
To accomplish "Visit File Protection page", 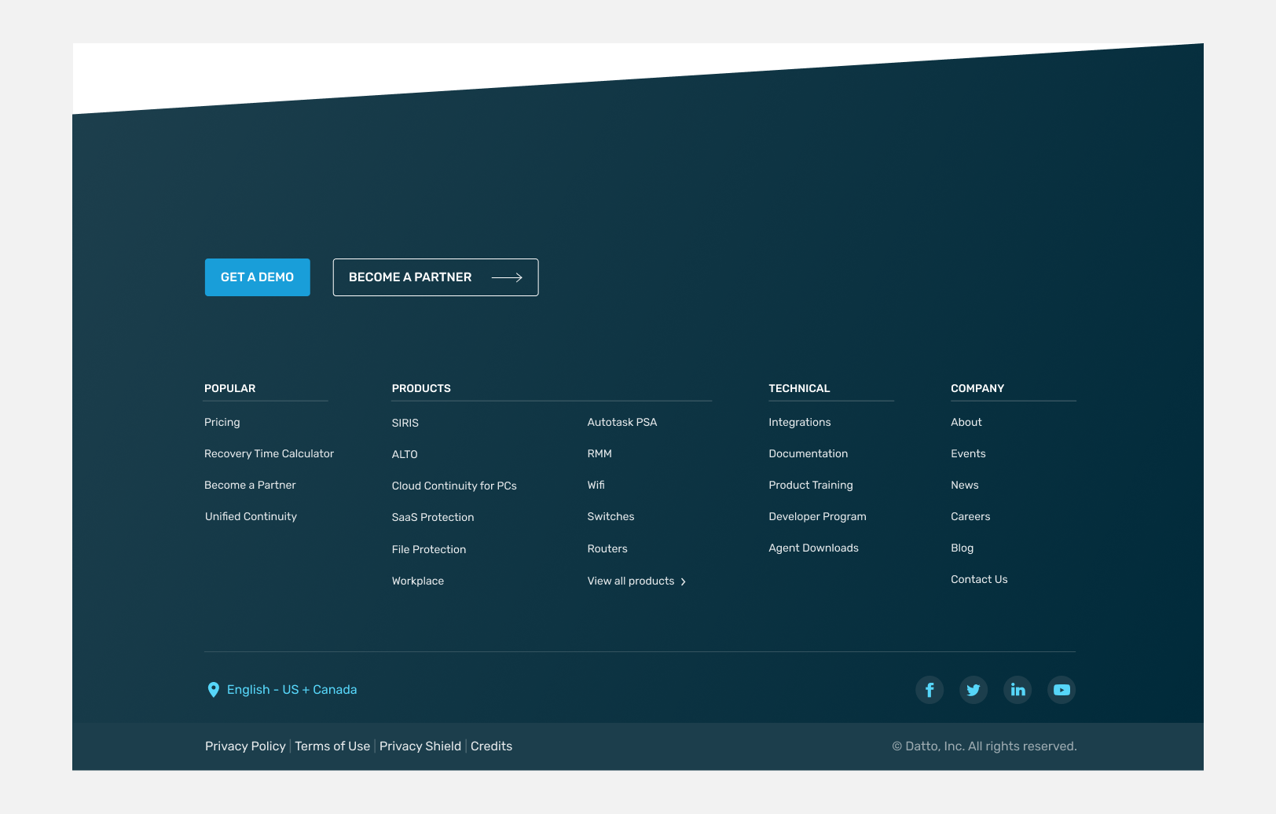I will coord(429,549).
